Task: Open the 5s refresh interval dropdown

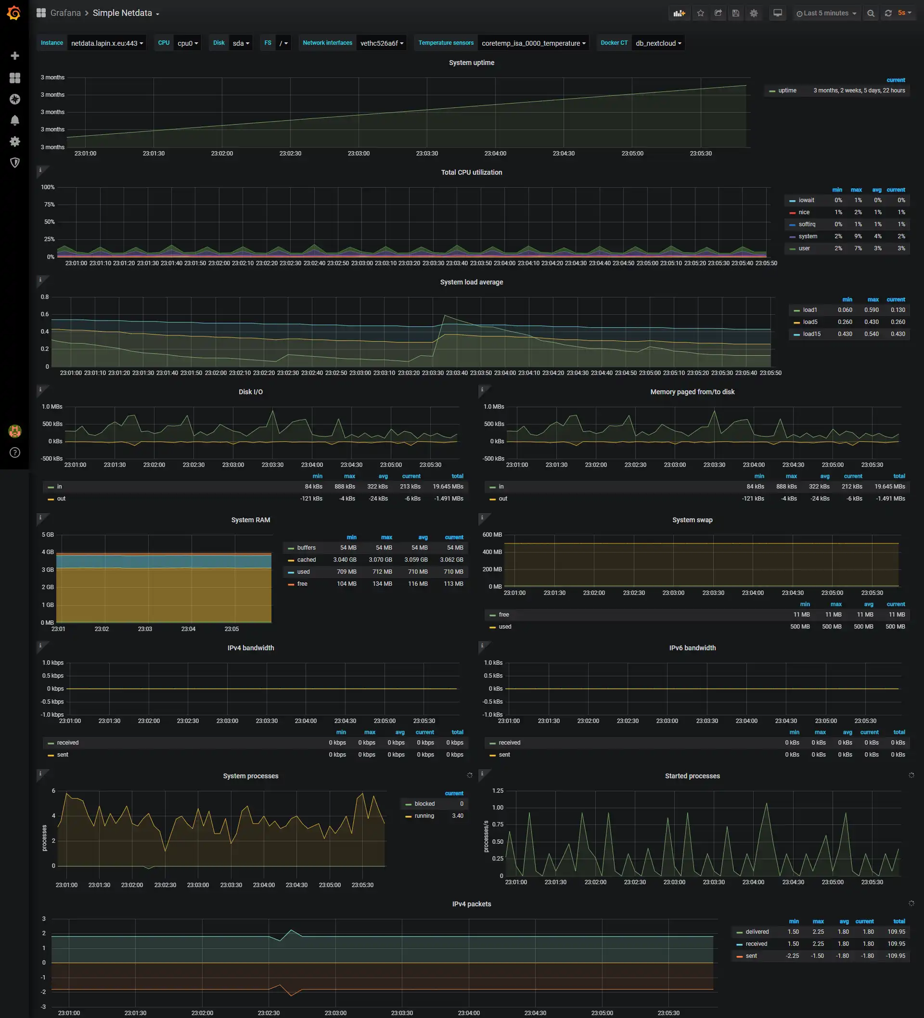Action: click(904, 13)
